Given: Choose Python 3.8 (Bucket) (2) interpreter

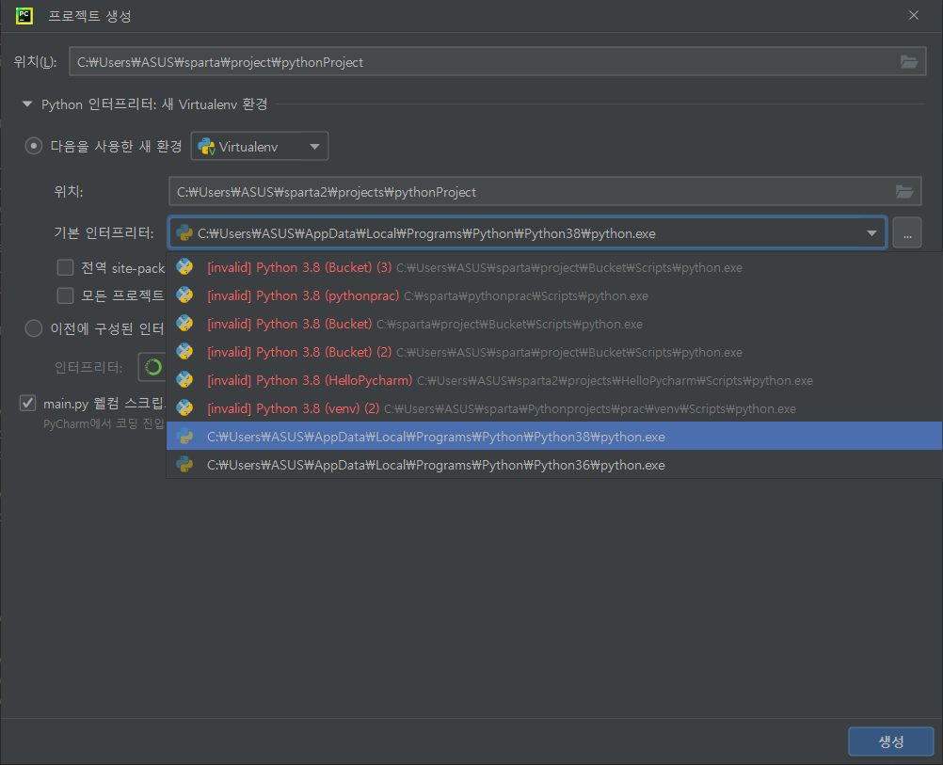Looking at the screenshot, I should [x=554, y=352].
